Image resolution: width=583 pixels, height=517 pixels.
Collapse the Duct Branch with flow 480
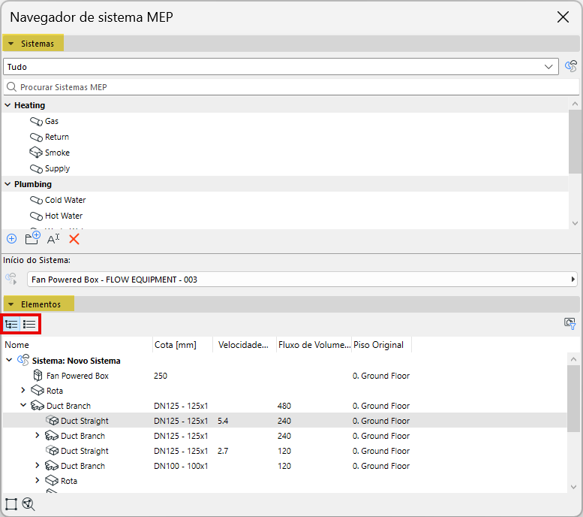(x=23, y=405)
